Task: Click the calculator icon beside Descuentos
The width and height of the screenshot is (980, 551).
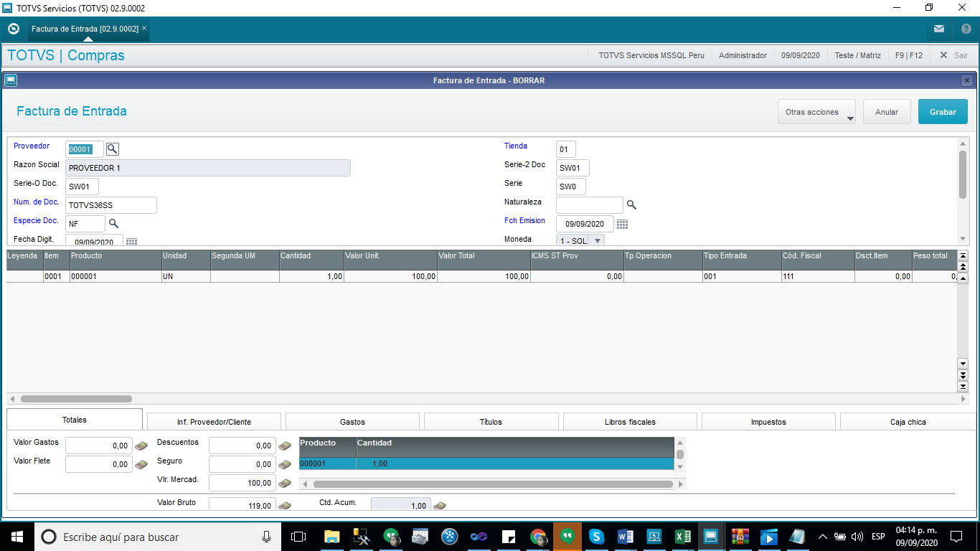Action: (284, 446)
